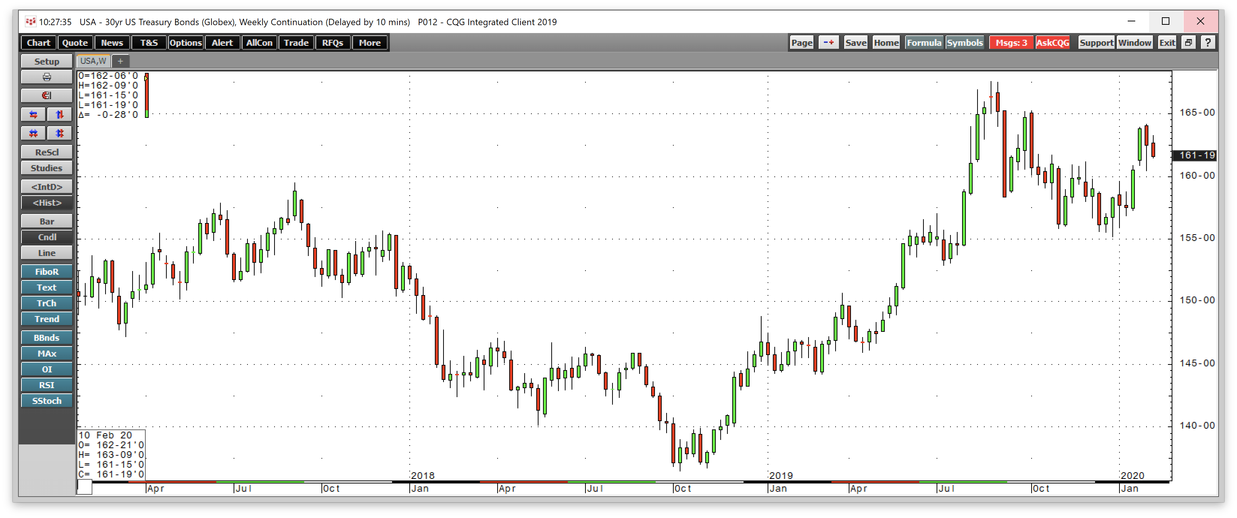
Task: Select Bar chart type
Action: coord(47,221)
